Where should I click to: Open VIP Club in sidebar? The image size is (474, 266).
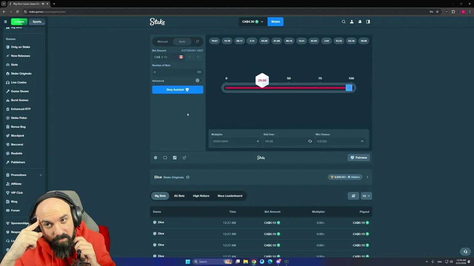tap(17, 193)
